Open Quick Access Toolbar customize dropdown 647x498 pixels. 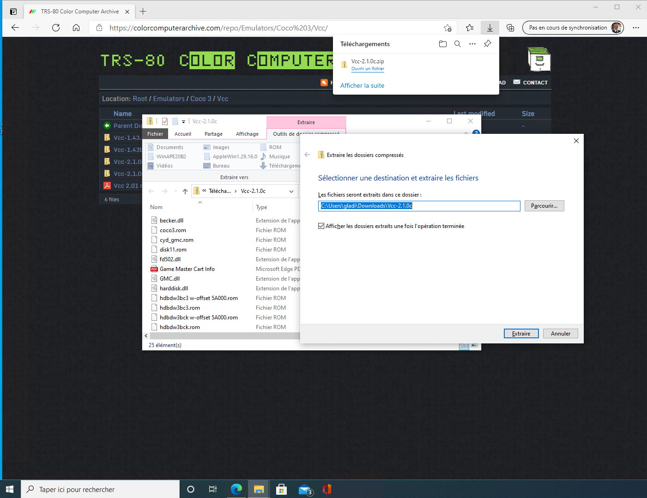(183, 122)
